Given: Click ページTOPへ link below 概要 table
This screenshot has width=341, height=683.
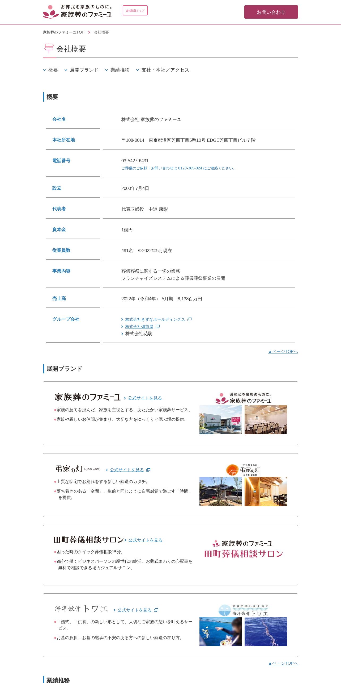Looking at the screenshot, I should tap(283, 352).
